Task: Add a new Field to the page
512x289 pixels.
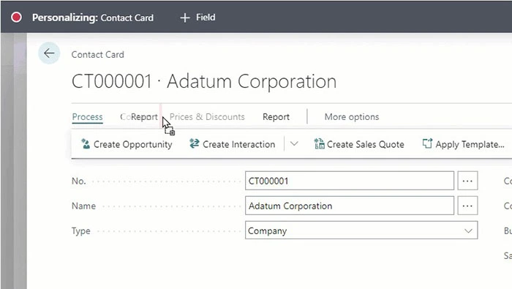Action: click(197, 18)
